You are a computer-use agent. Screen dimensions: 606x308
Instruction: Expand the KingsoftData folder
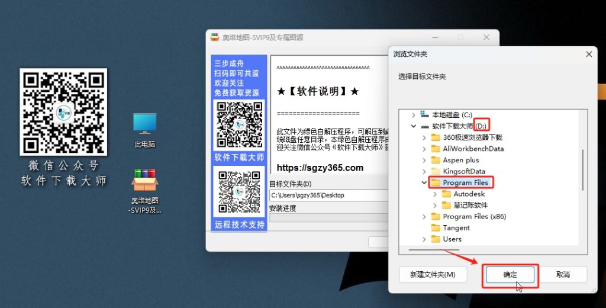click(424, 171)
